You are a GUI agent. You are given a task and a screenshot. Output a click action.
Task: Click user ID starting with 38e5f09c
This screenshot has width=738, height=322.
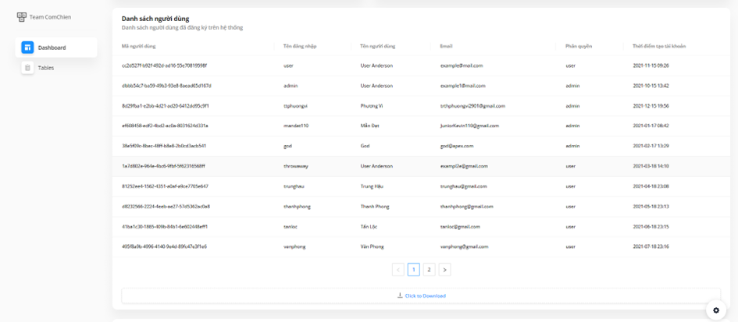click(164, 146)
